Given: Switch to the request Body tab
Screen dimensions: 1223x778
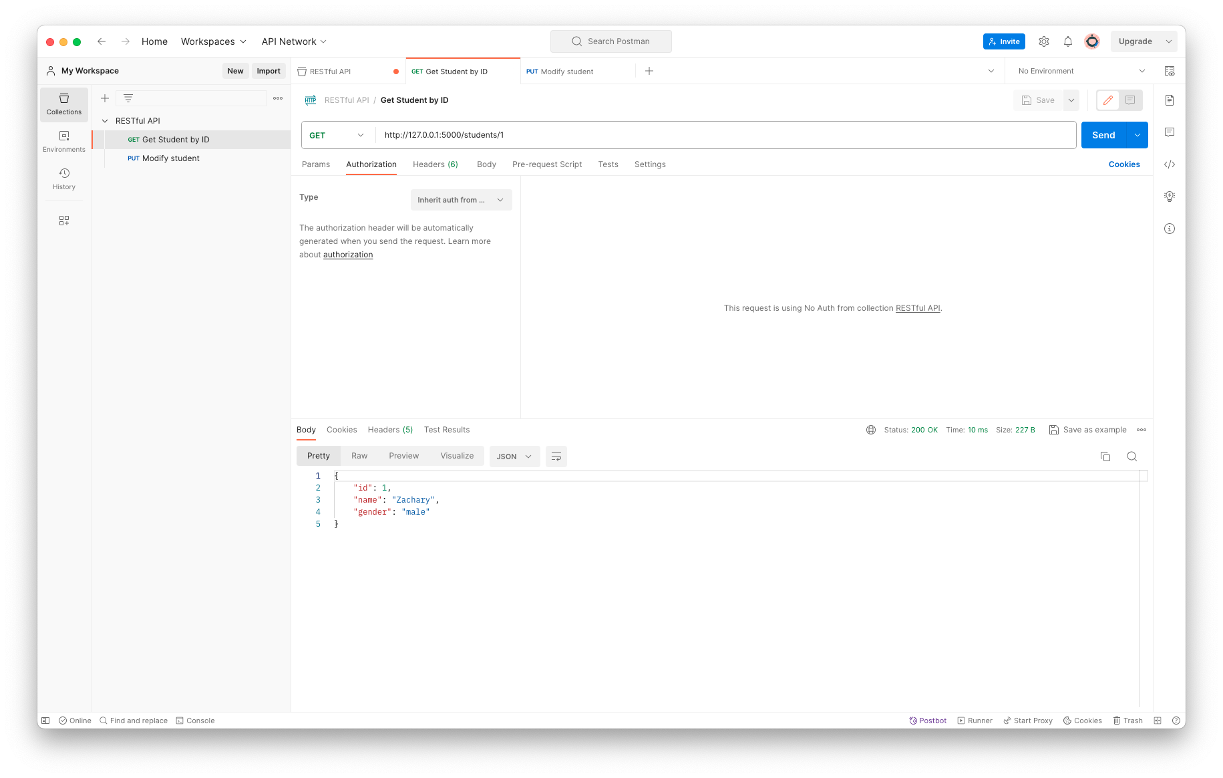Looking at the screenshot, I should [486, 164].
